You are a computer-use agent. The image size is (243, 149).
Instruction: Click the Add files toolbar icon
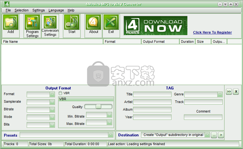(11, 22)
